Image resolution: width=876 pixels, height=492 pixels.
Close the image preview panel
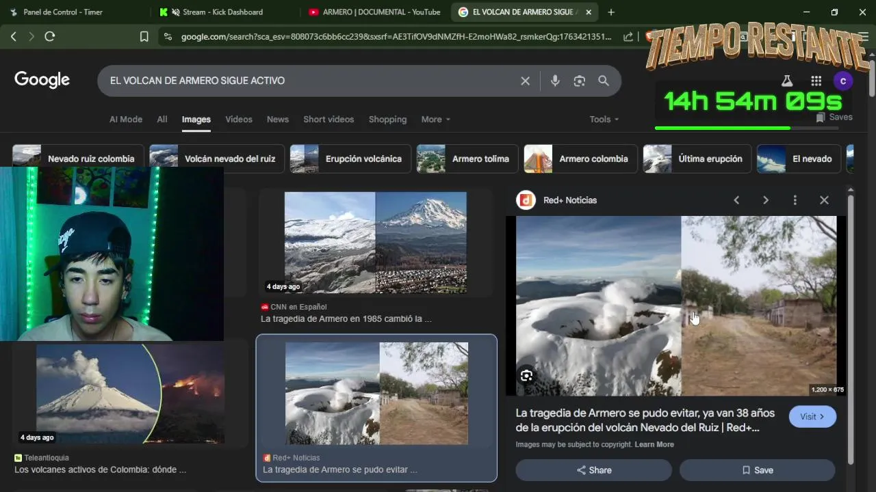coord(824,200)
